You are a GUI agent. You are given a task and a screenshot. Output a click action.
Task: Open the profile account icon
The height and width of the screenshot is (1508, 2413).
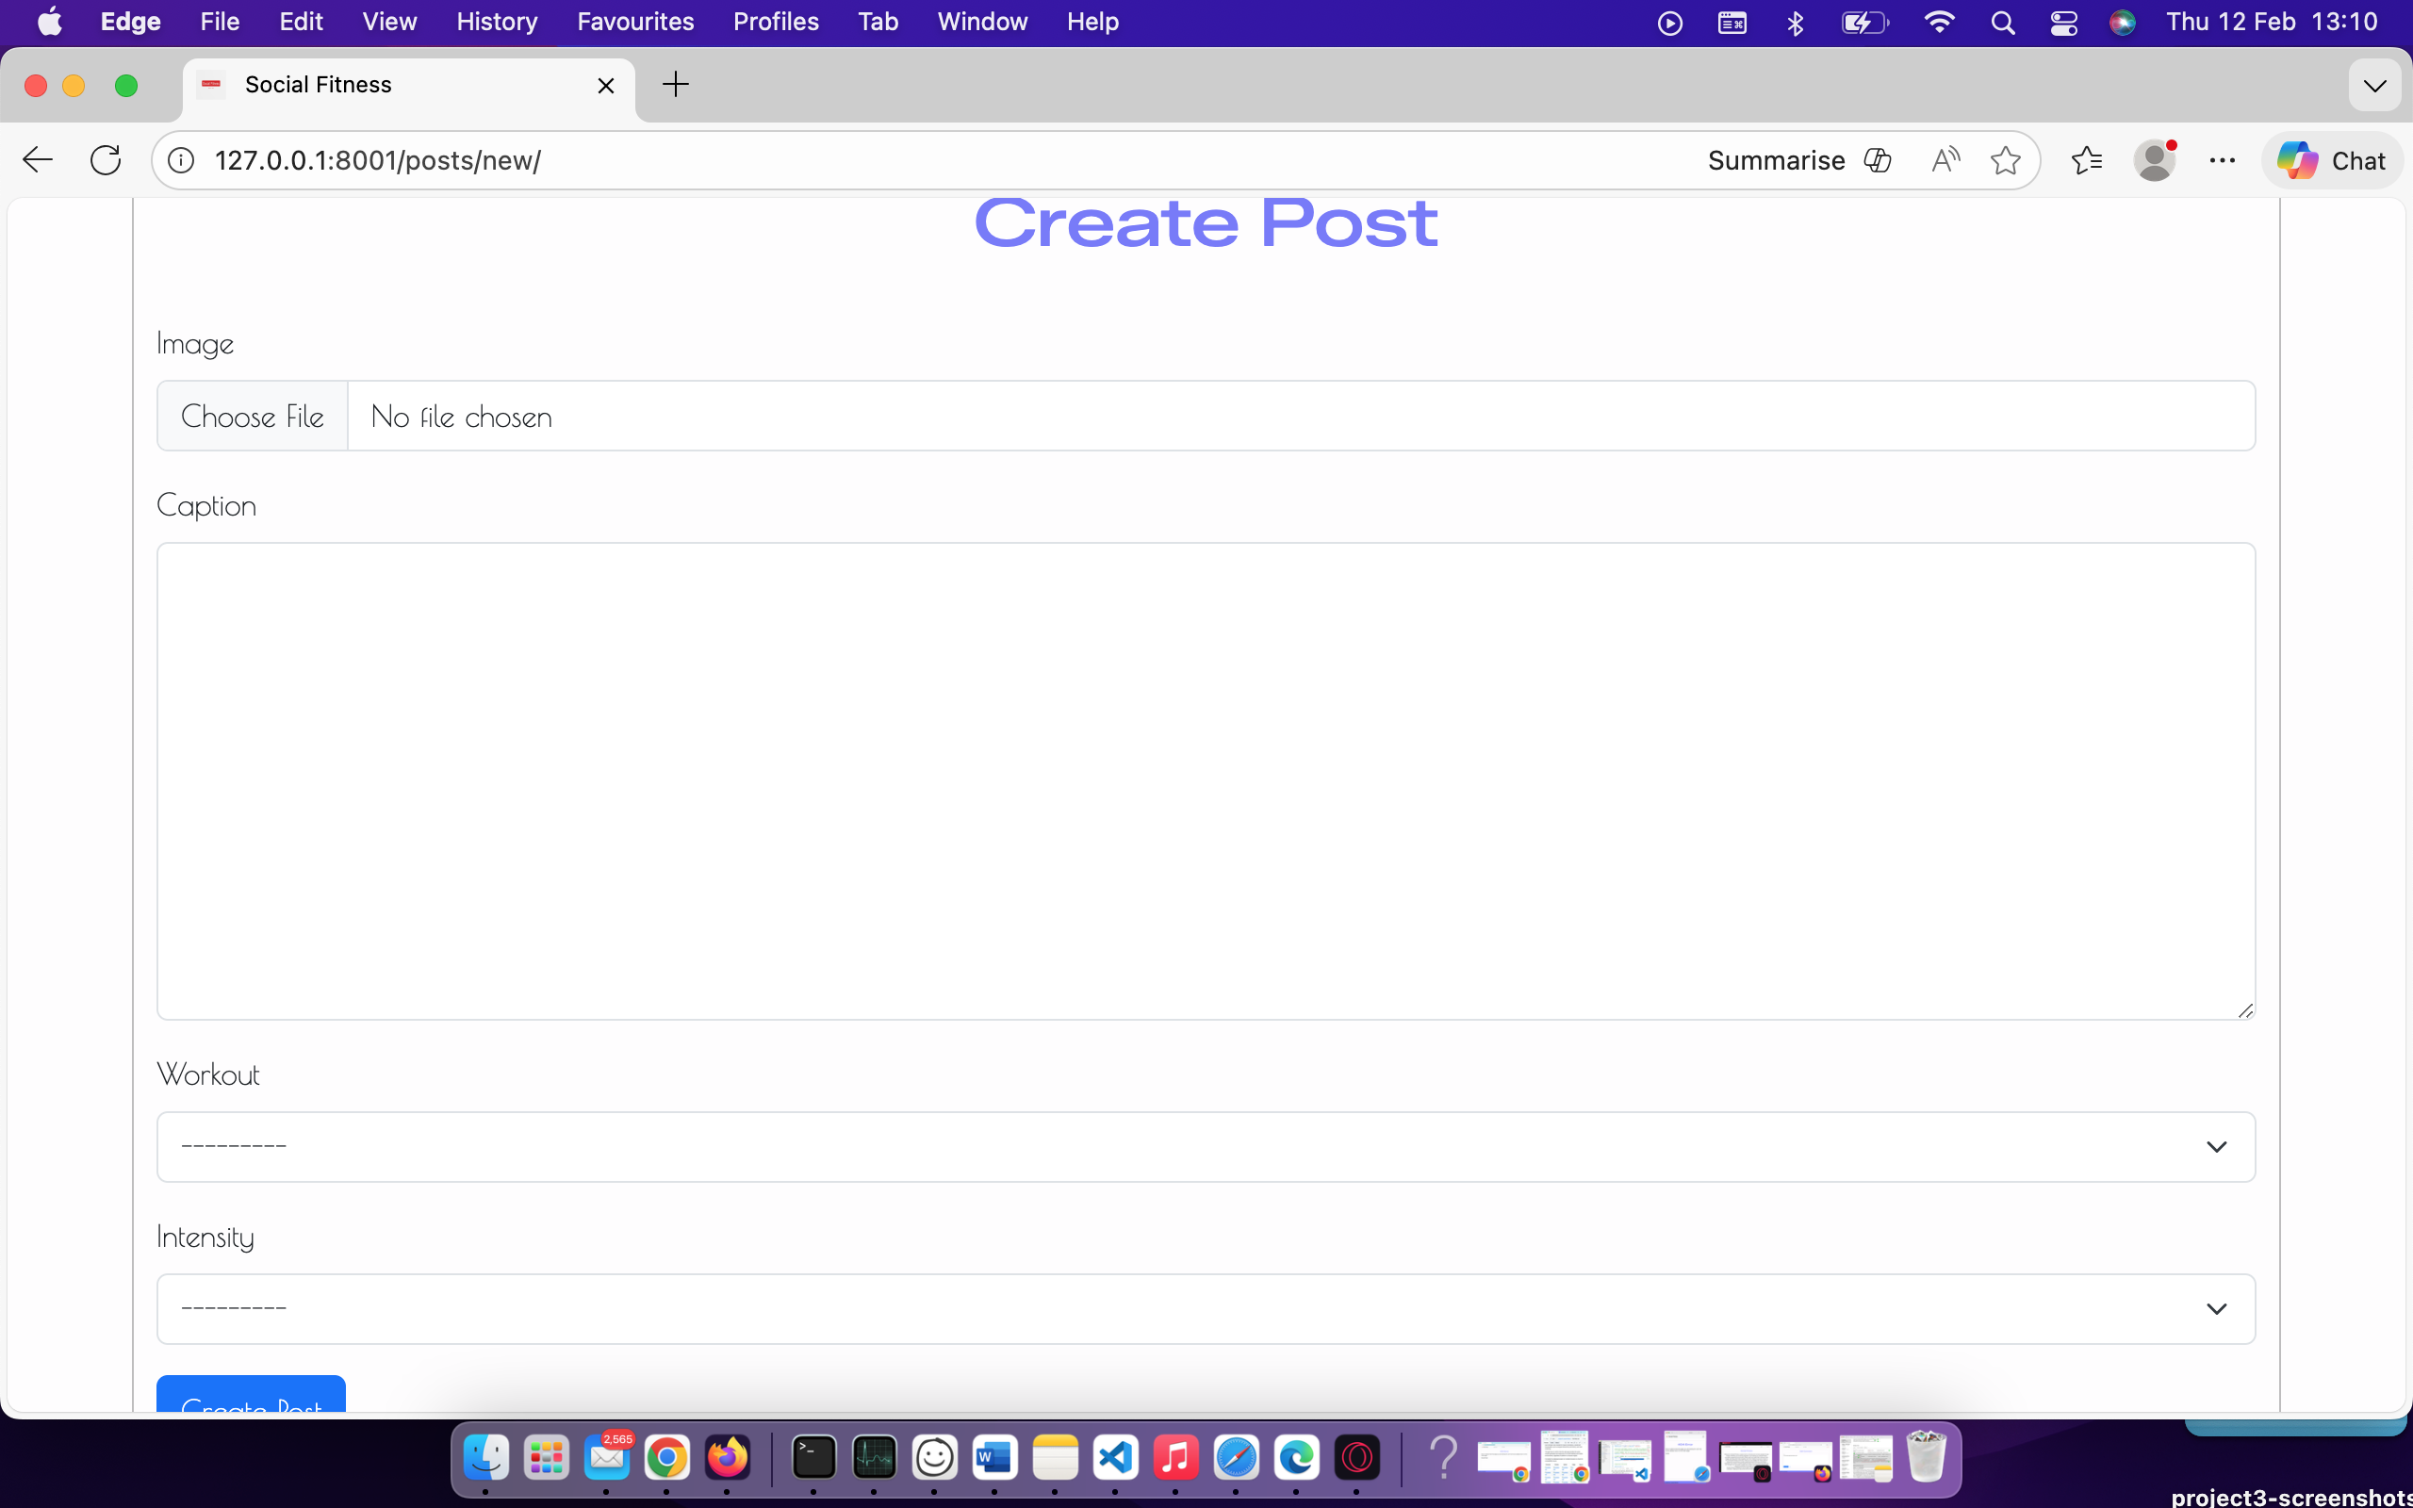[x=2156, y=159]
